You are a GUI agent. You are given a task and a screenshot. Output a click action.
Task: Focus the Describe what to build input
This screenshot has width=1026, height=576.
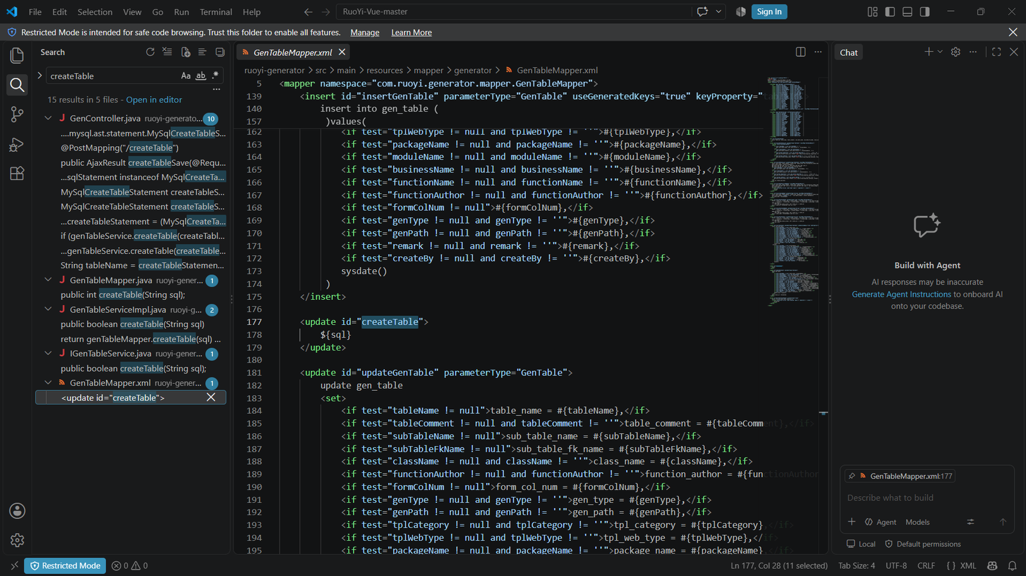click(x=927, y=498)
